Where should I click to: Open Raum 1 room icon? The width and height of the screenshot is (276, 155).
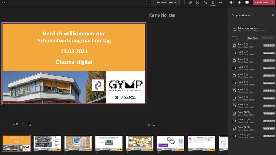[234, 46]
